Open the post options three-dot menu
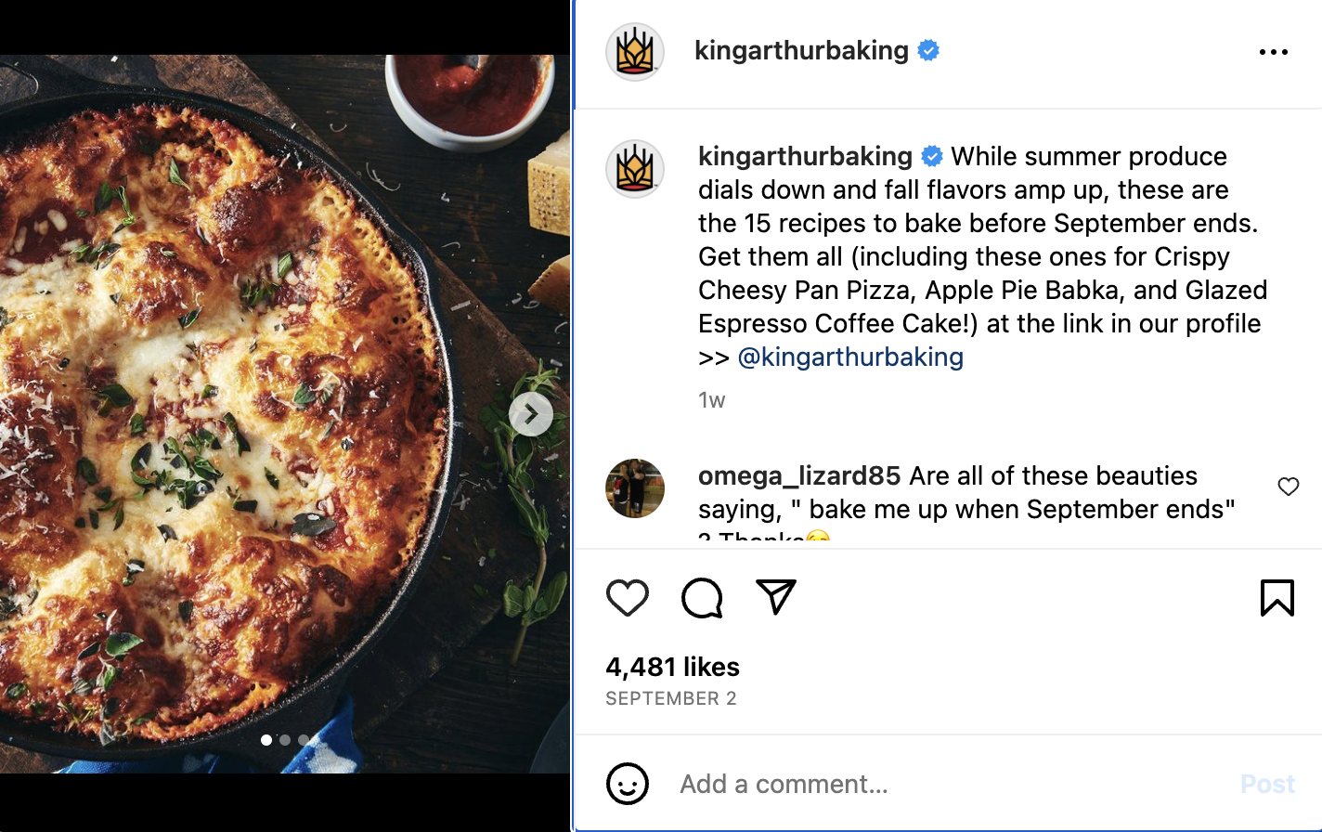This screenshot has height=832, width=1322. [1274, 52]
